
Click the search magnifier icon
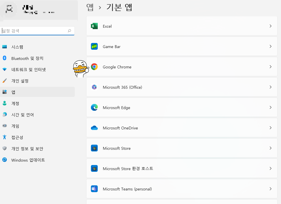[69, 31]
